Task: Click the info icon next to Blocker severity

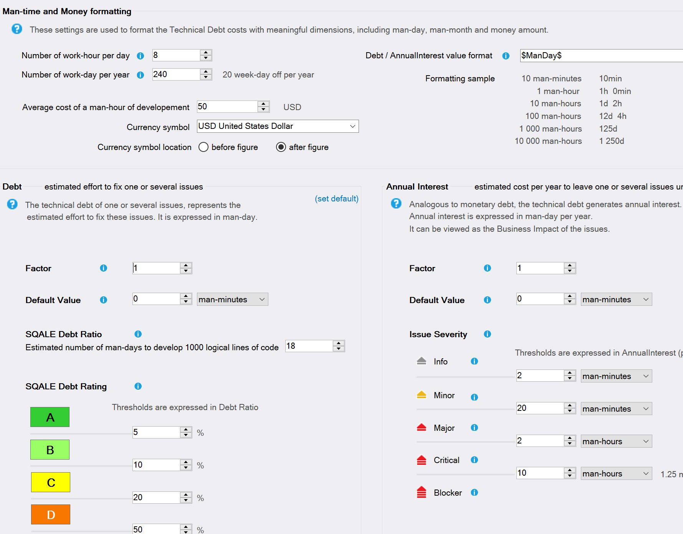Action: click(475, 493)
